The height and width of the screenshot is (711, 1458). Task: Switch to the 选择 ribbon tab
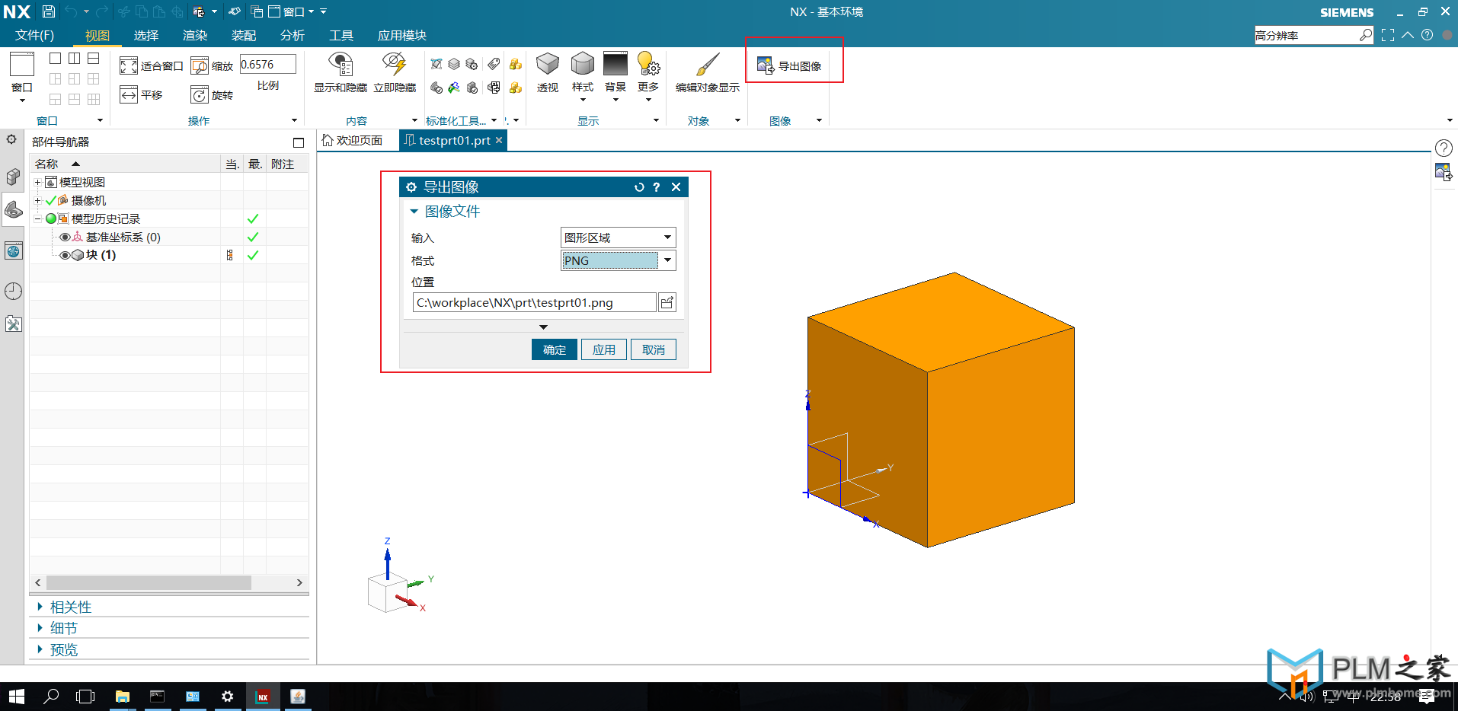[x=146, y=35]
